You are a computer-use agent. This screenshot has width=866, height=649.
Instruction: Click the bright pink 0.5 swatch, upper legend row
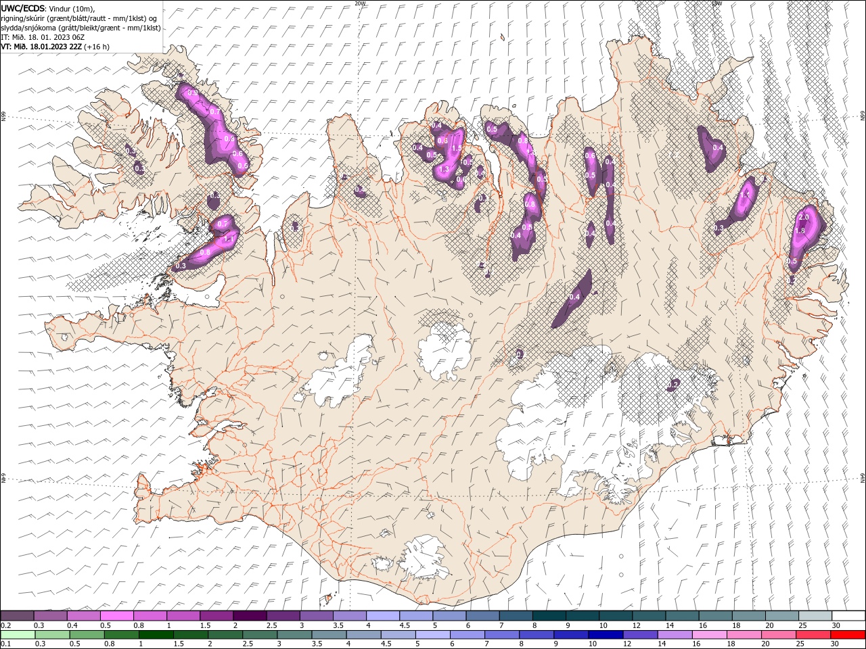tap(118, 616)
